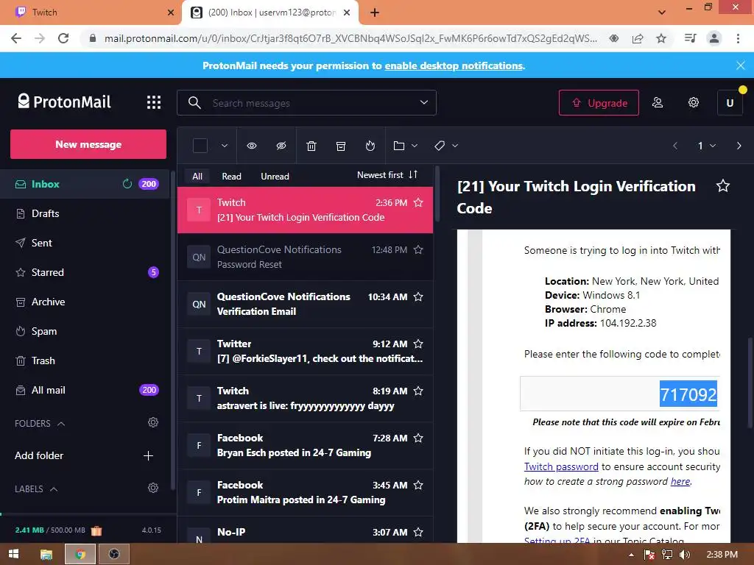The width and height of the screenshot is (754, 565).
Task: Reload the page with browser refresh icon
Action: tap(63, 38)
